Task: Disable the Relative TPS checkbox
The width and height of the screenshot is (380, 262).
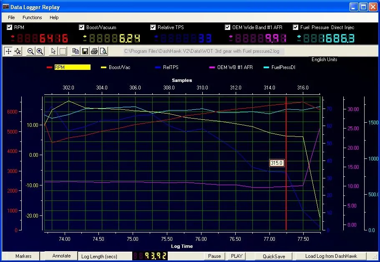Action: click(153, 27)
